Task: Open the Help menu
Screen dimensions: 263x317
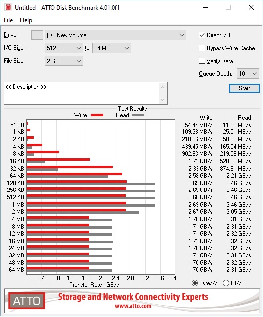Action: coord(26,20)
